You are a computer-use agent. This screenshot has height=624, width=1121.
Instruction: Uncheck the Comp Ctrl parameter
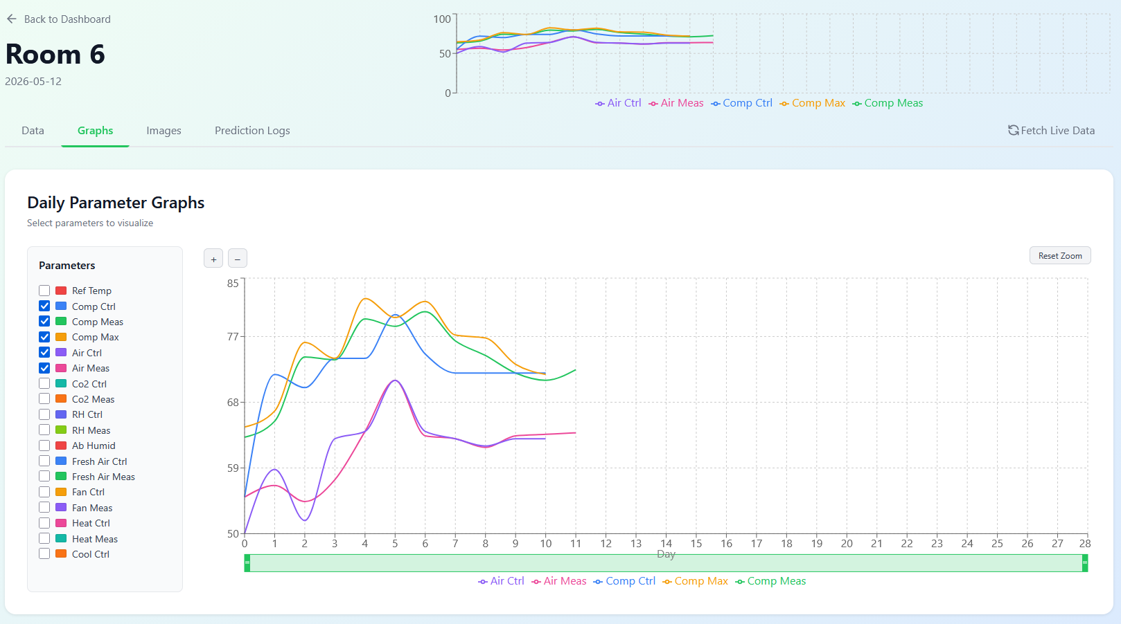coord(44,306)
